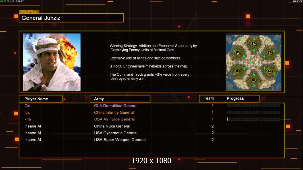Click GLA Demolition General army text
This screenshot has width=303, height=170.
[116, 106]
